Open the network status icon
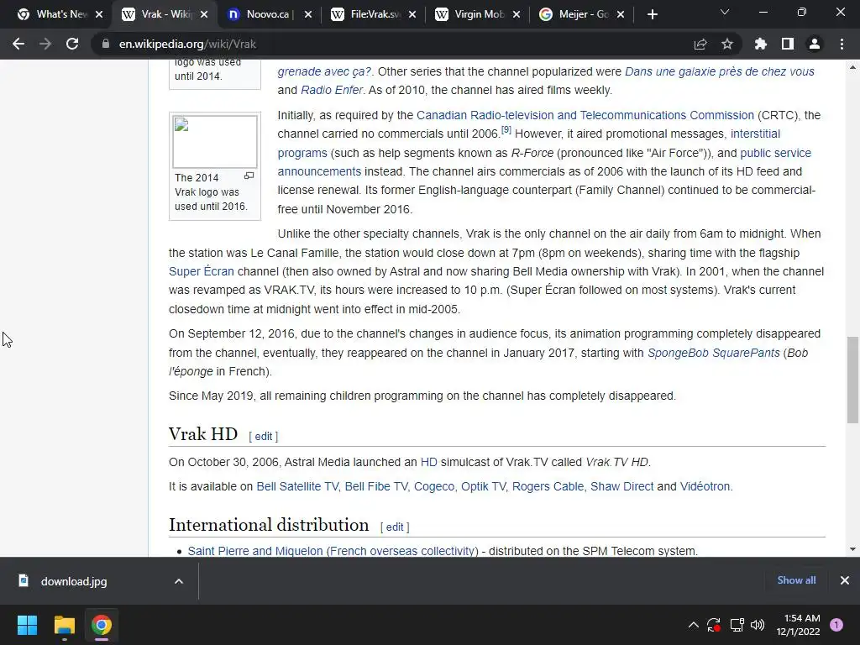This screenshot has width=860, height=645. 737,625
